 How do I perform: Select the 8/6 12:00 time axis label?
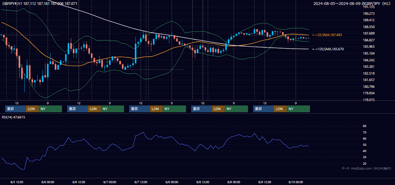pyautogui.click(x=79, y=182)
